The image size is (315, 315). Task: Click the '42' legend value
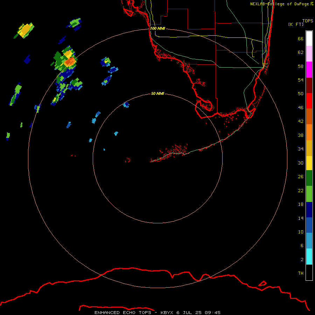pyautogui.click(x=301, y=121)
